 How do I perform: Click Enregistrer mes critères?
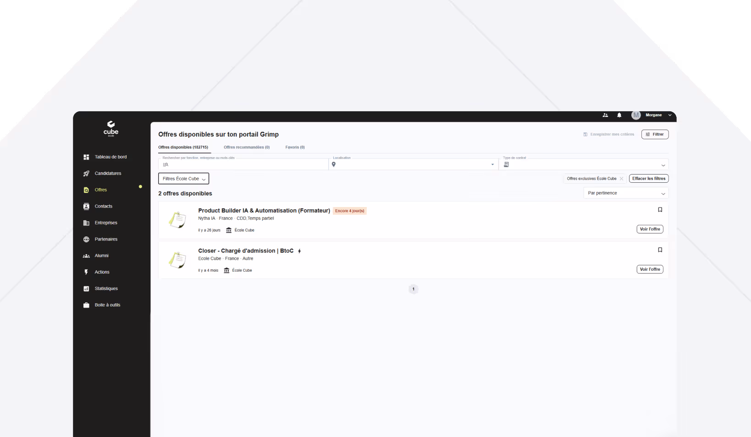(x=612, y=135)
